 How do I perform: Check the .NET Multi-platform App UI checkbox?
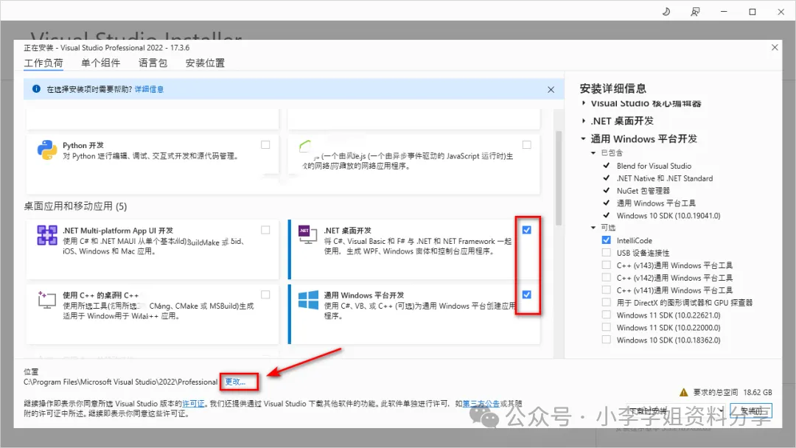(265, 231)
